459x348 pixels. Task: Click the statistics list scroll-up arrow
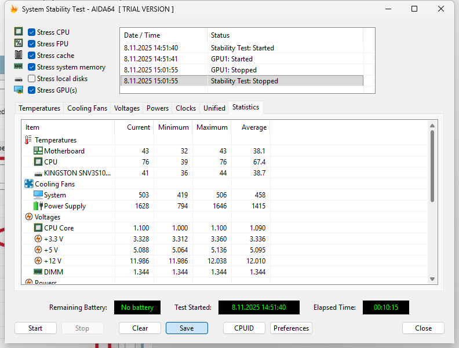[432, 126]
